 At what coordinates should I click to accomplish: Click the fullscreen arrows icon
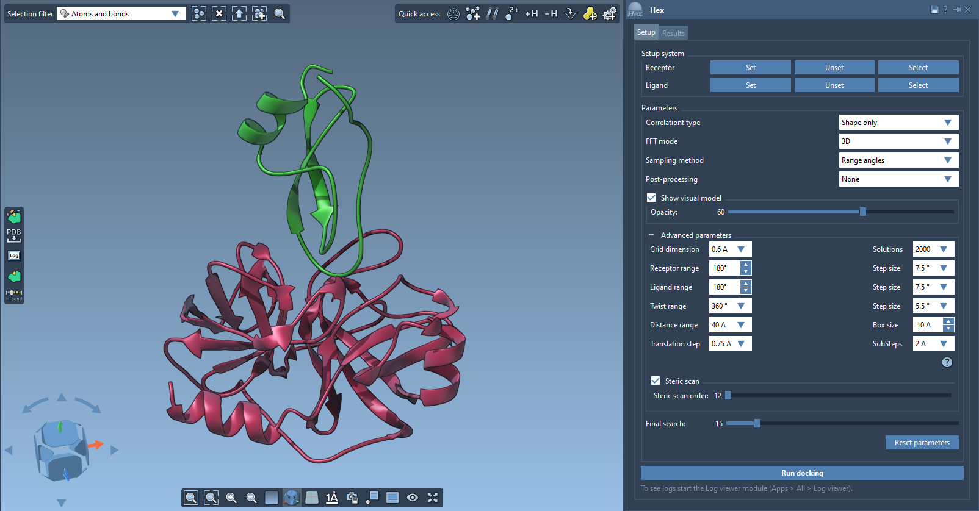click(x=433, y=498)
